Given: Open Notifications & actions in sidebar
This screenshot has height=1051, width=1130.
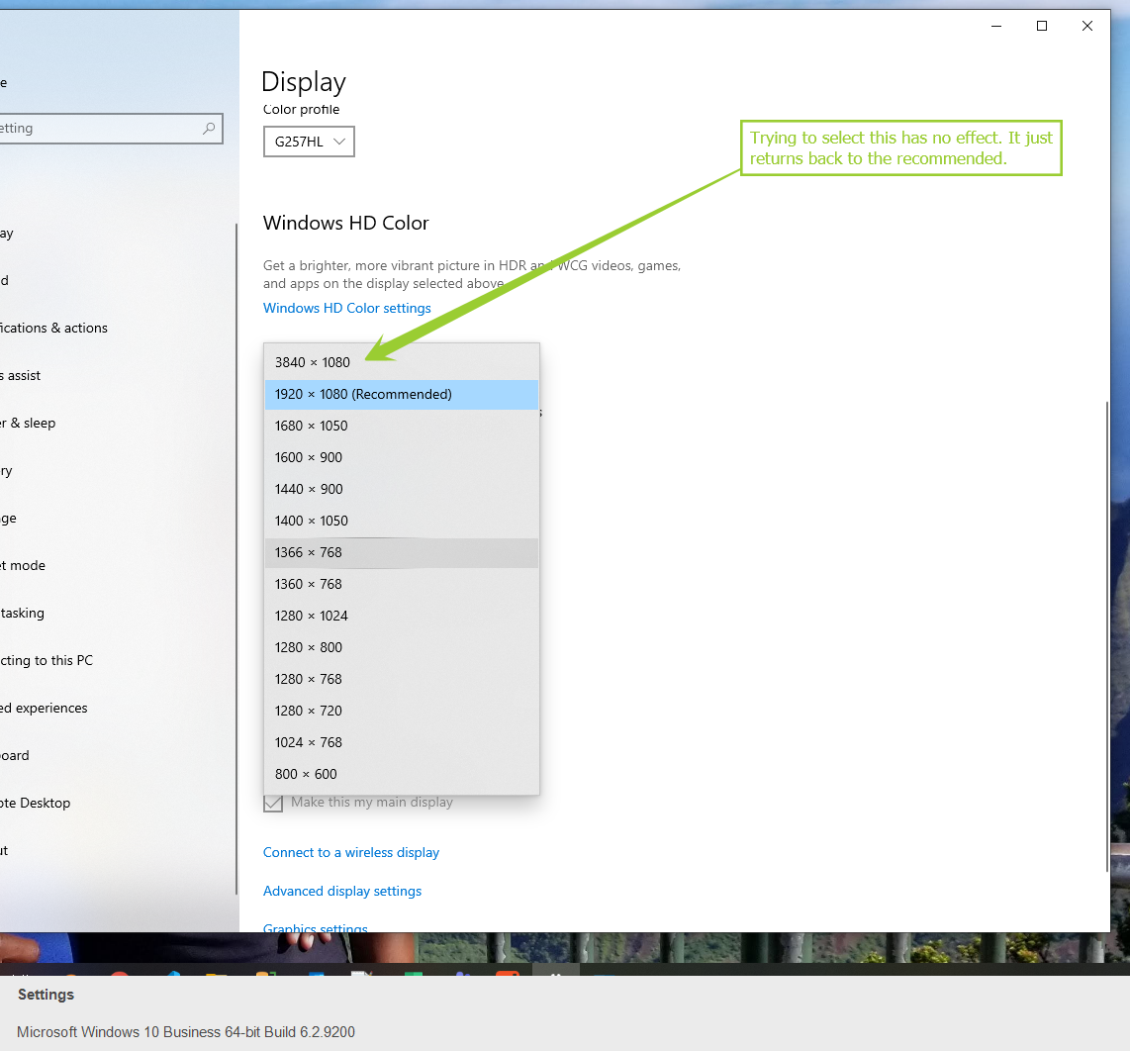Looking at the screenshot, I should coord(54,328).
